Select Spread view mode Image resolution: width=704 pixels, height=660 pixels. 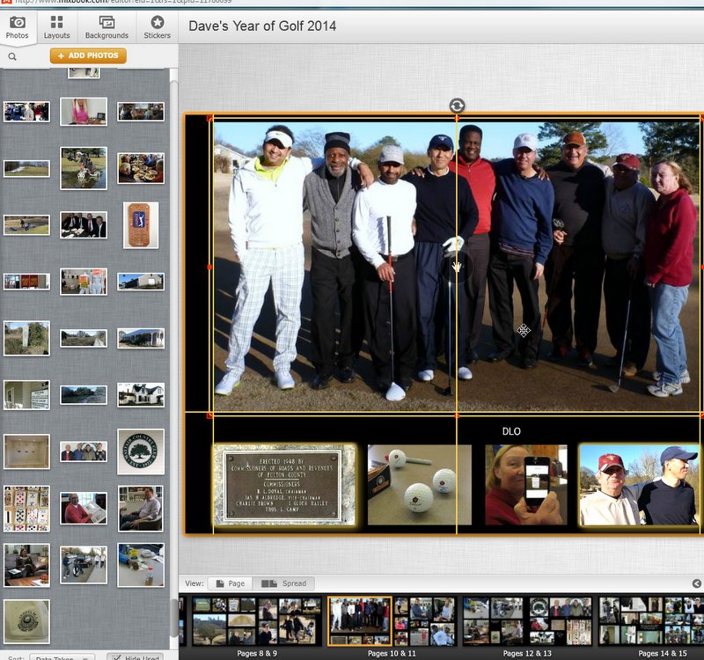pyautogui.click(x=283, y=583)
